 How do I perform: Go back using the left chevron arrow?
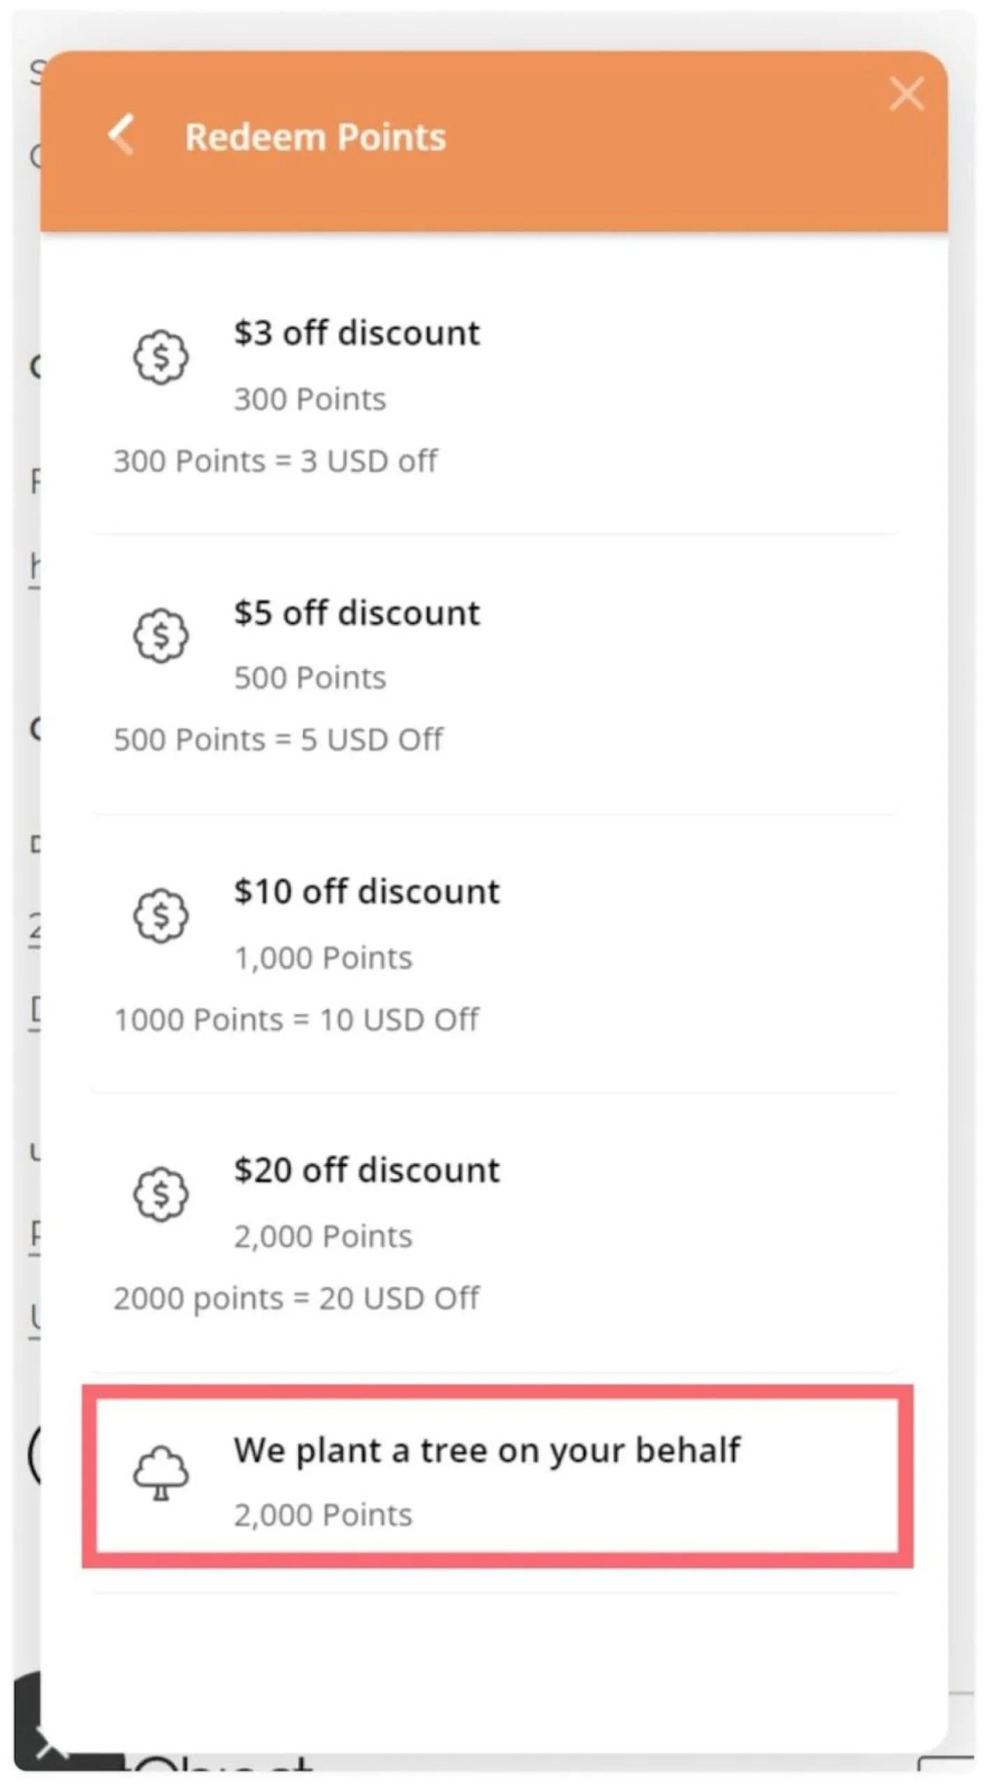[122, 134]
